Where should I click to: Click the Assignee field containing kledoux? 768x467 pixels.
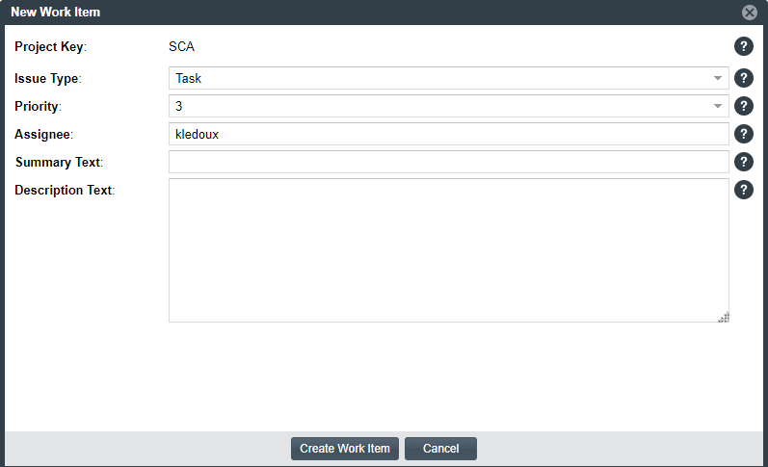tap(448, 134)
